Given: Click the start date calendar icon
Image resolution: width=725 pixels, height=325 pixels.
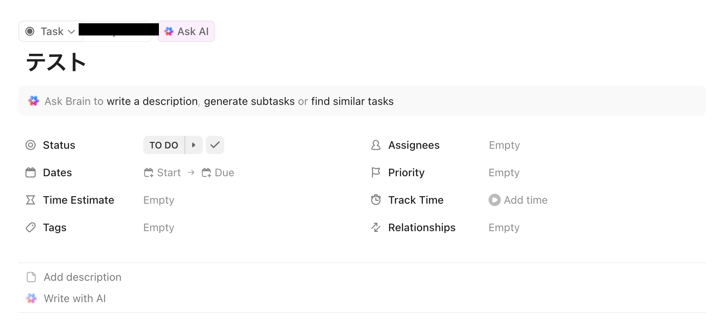Looking at the screenshot, I should 149,173.
